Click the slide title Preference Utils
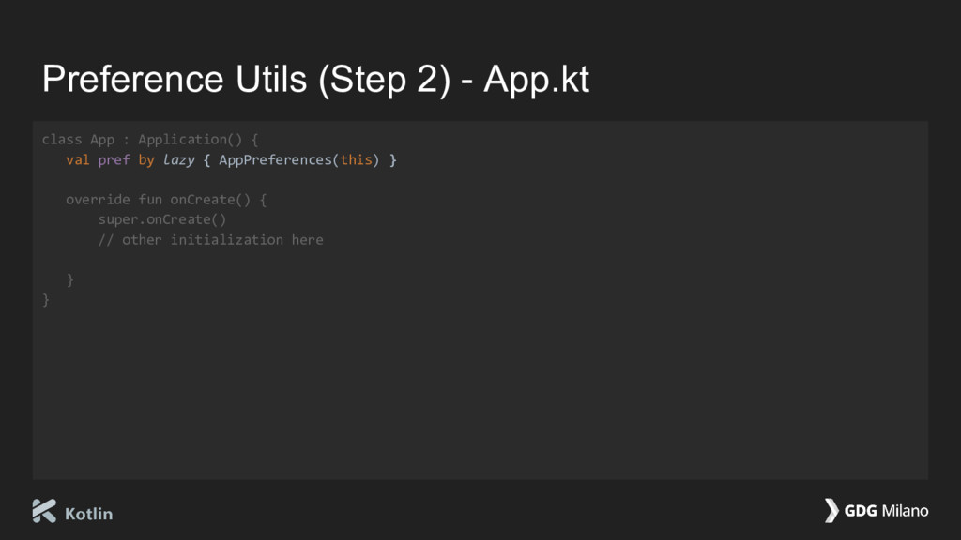This screenshot has height=540, width=961. click(174, 79)
